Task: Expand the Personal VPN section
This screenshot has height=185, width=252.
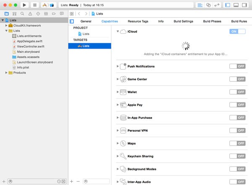Action: 118,130
